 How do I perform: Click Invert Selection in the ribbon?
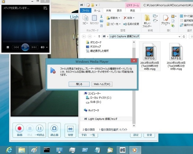pyautogui.click(x=186, y=25)
